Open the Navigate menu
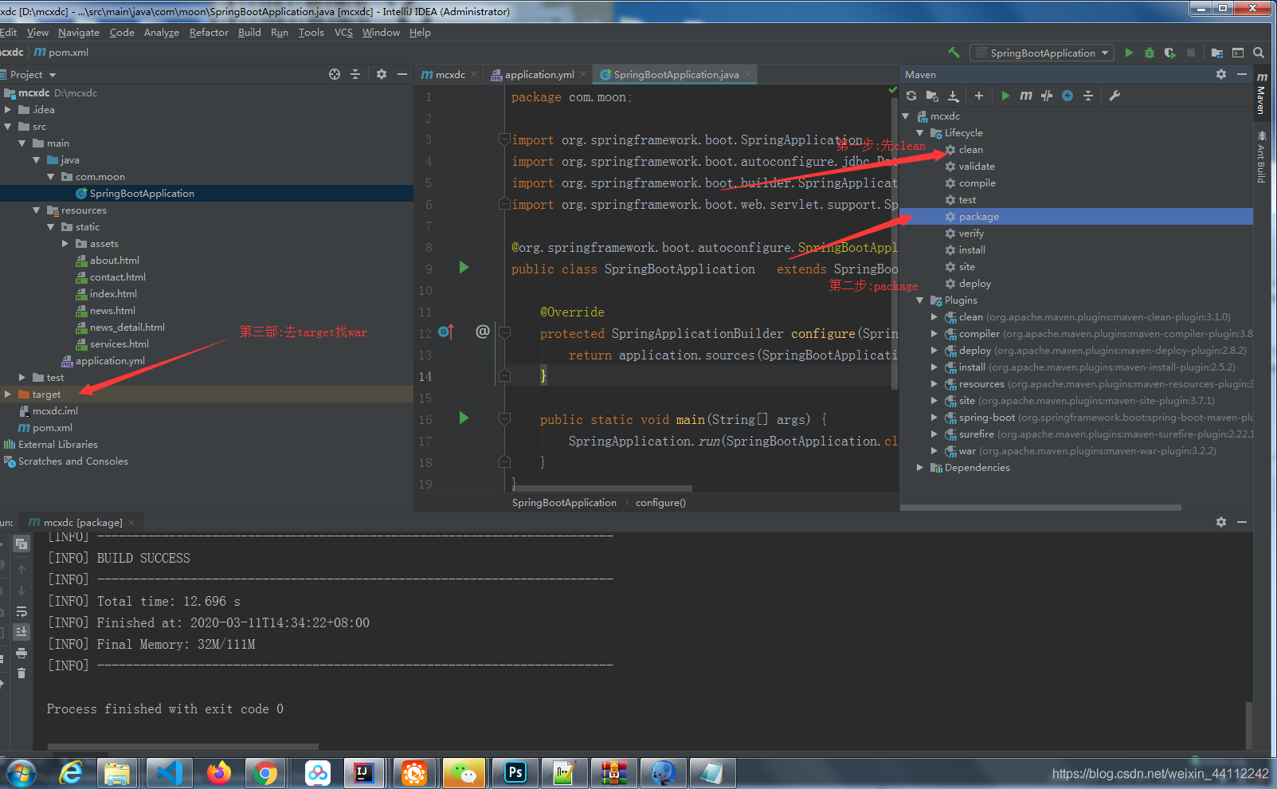Screen dimensions: 1277x789 tap(79, 33)
